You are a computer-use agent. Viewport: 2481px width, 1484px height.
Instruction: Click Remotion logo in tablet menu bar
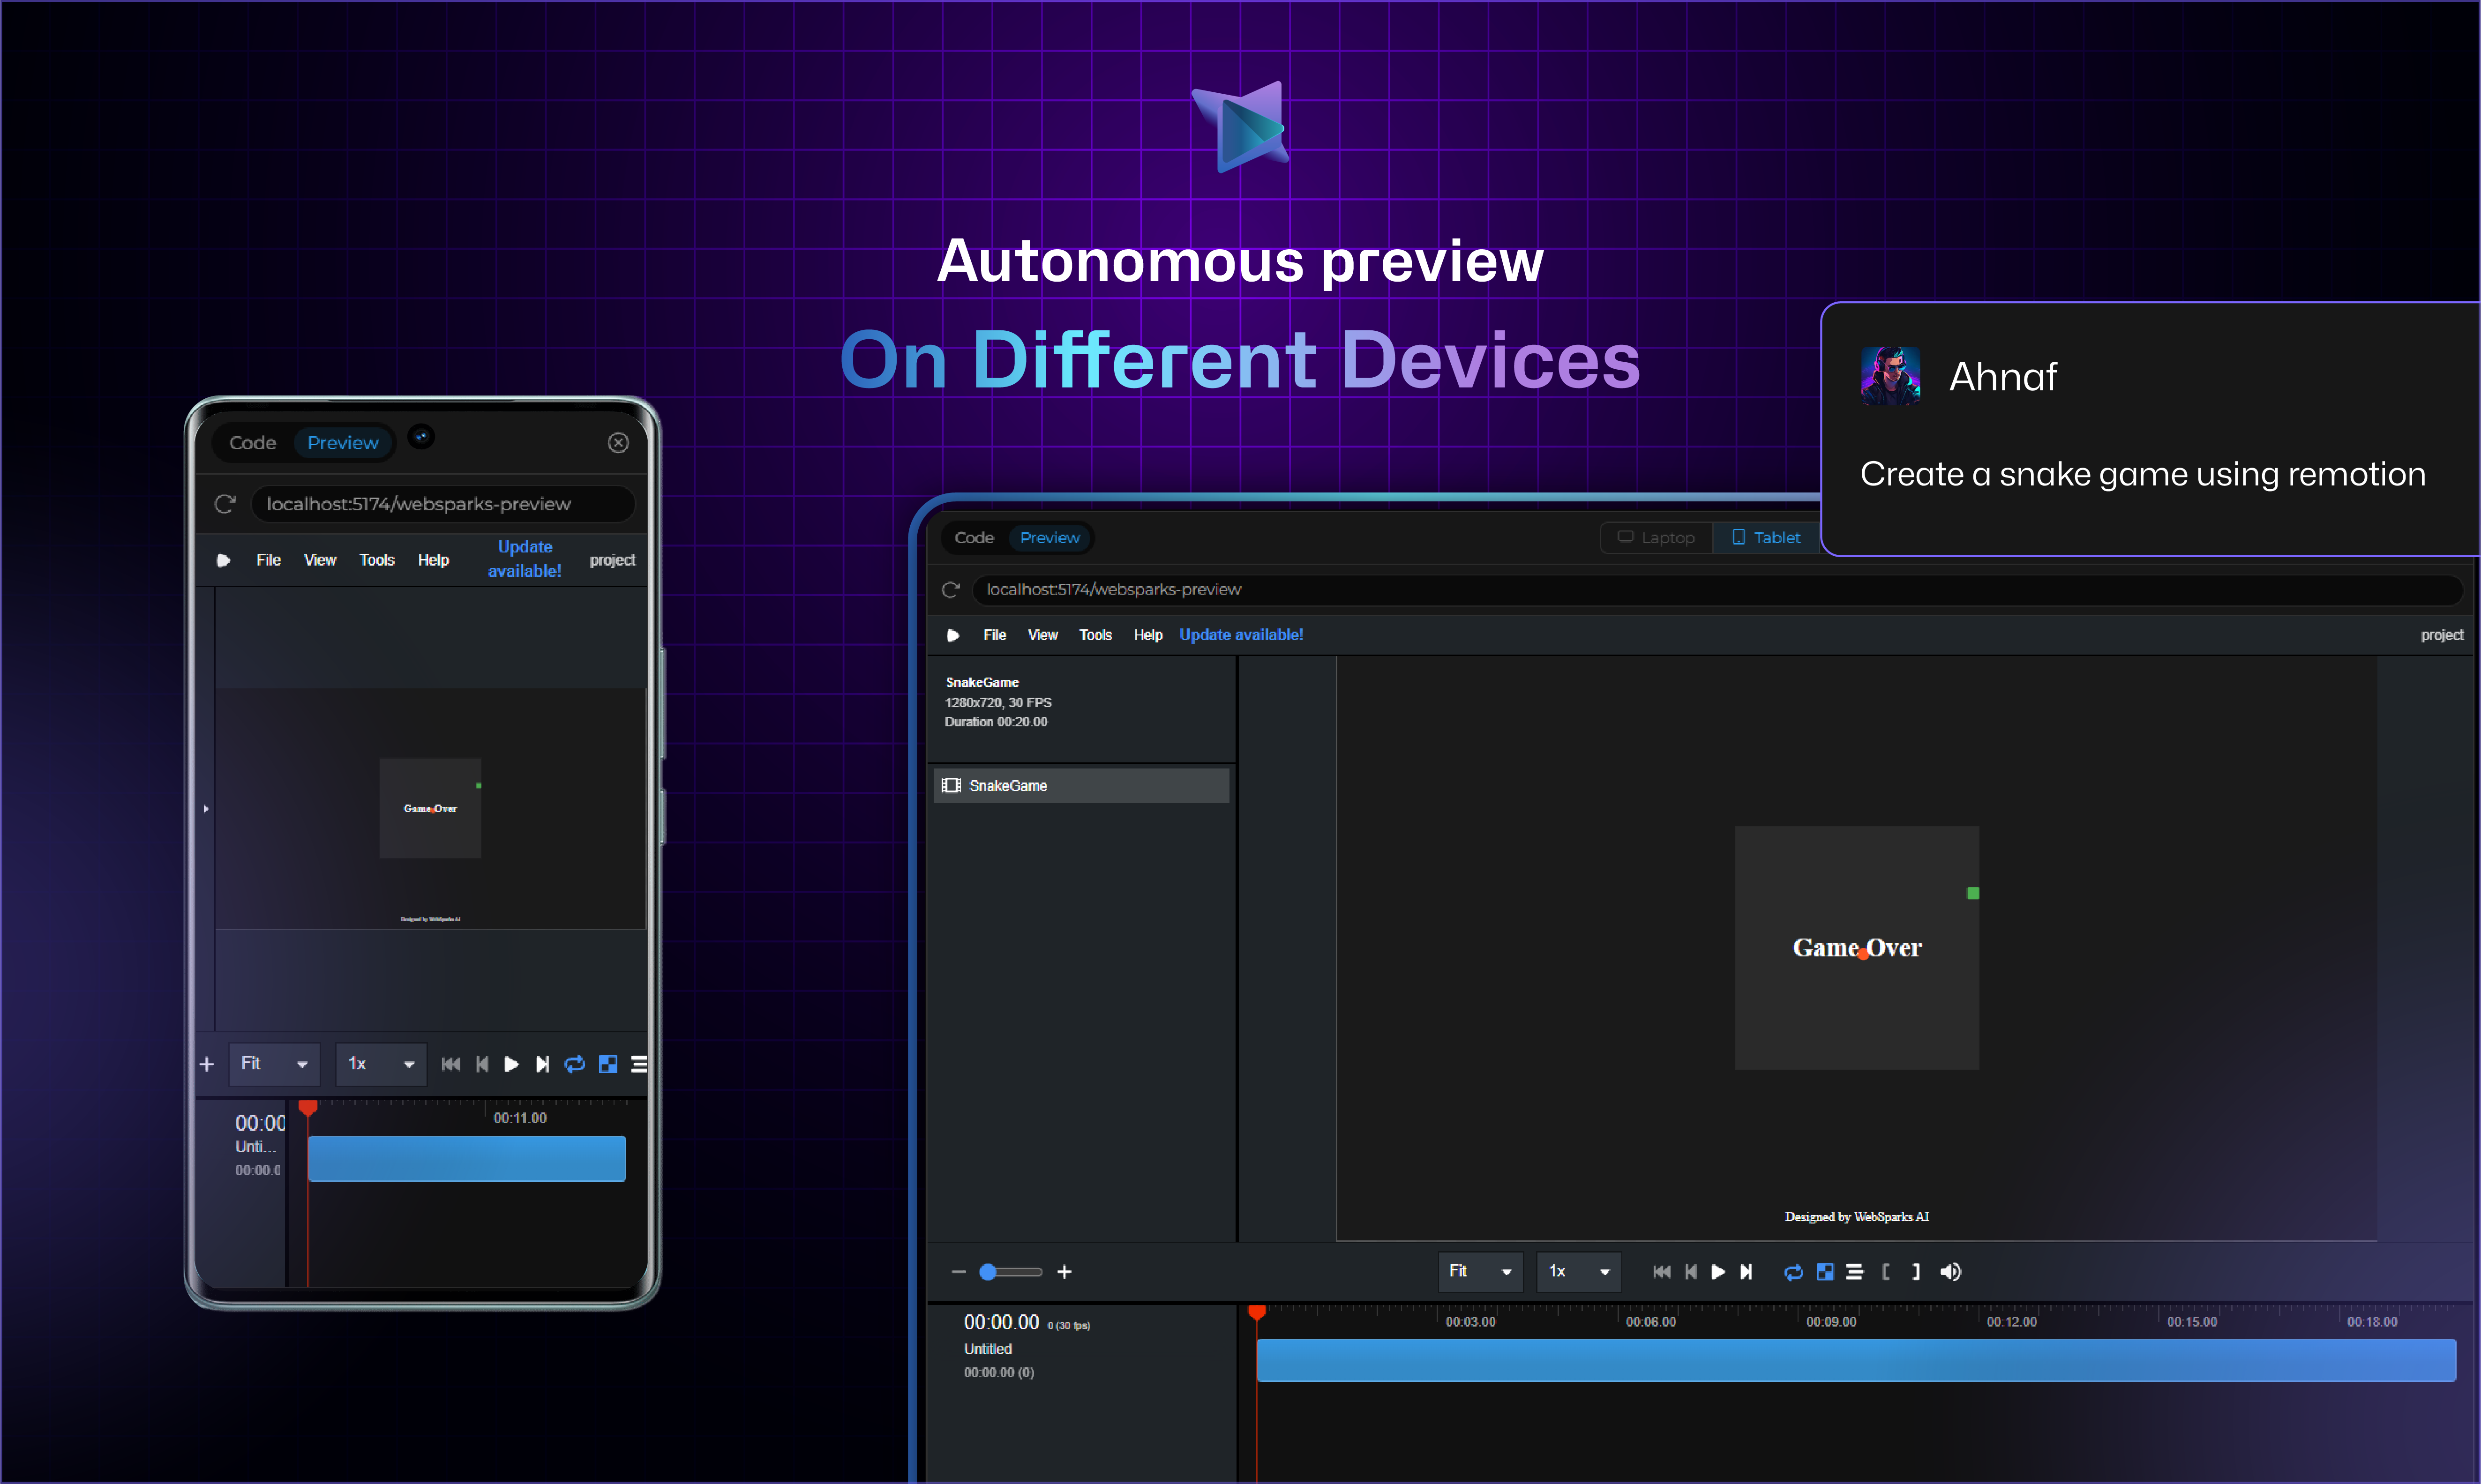coord(953,635)
